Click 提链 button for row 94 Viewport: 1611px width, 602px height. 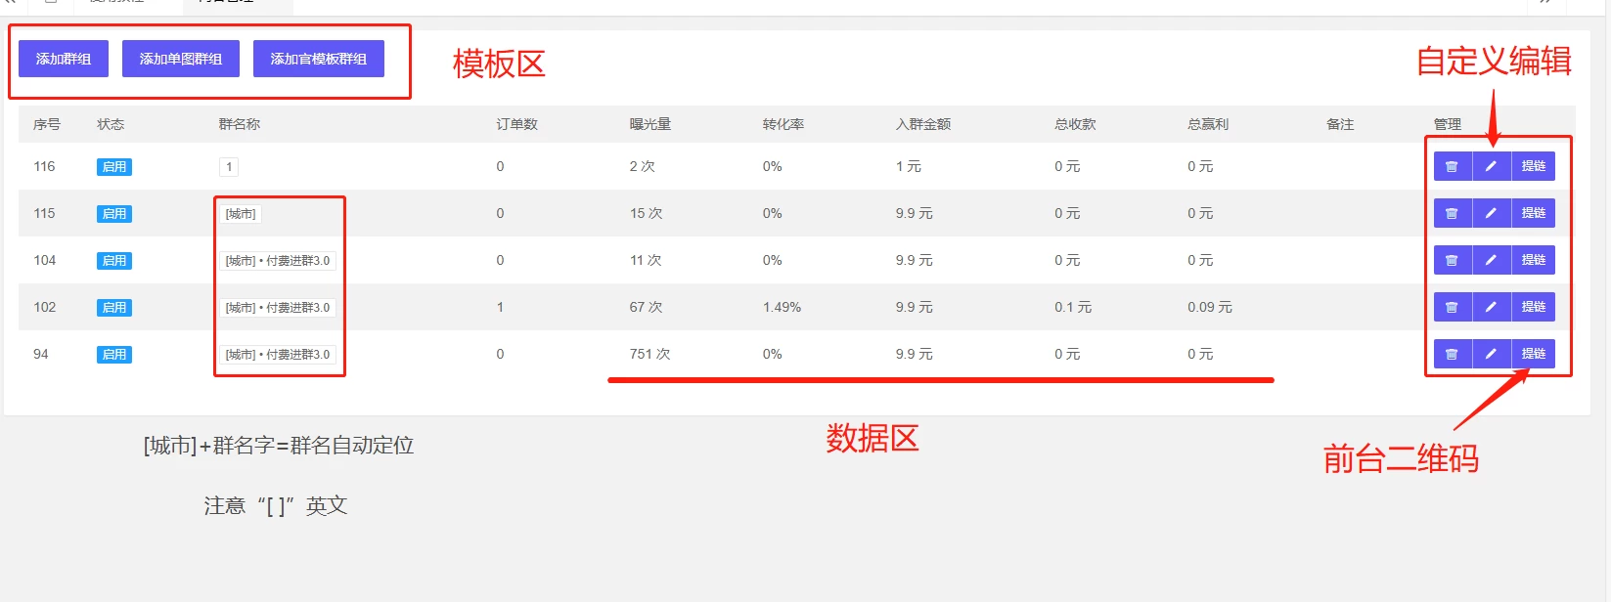[1534, 354]
